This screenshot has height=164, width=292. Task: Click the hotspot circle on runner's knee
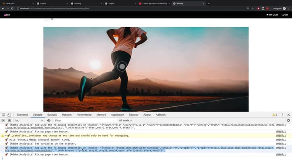(122, 66)
